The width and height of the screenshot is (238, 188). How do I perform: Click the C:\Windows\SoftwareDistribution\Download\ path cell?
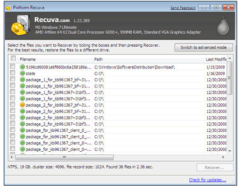point(135,67)
